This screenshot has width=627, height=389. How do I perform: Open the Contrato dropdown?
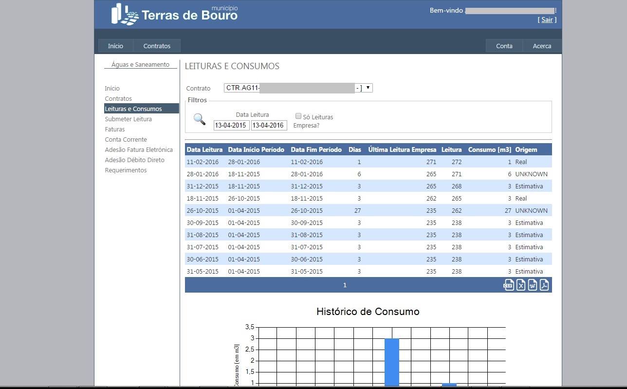(x=298, y=88)
